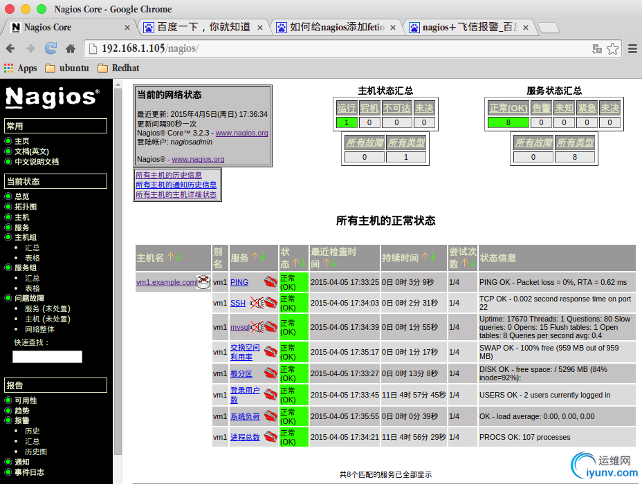This screenshot has height=484, width=642.
Task: Reload the page with the refresh icon
Action: point(51,48)
